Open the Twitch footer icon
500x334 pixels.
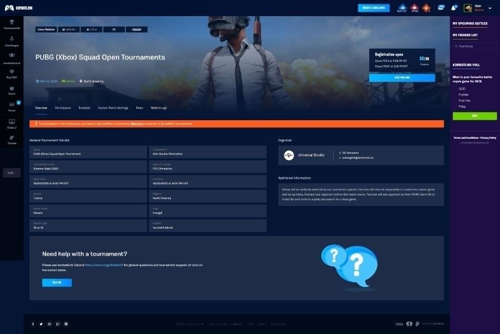coord(58,324)
